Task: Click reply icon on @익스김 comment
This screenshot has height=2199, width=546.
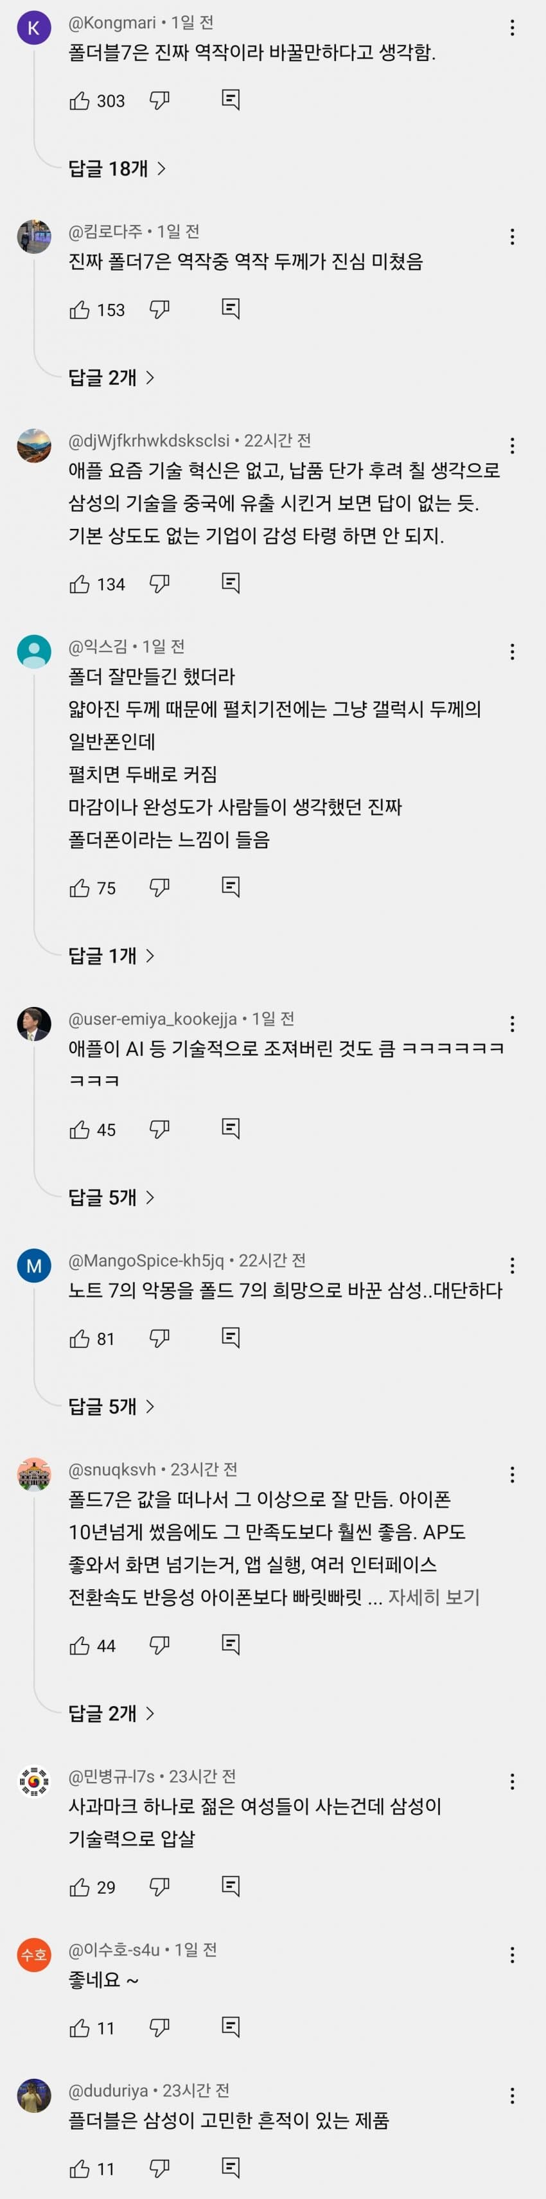Action: [231, 888]
